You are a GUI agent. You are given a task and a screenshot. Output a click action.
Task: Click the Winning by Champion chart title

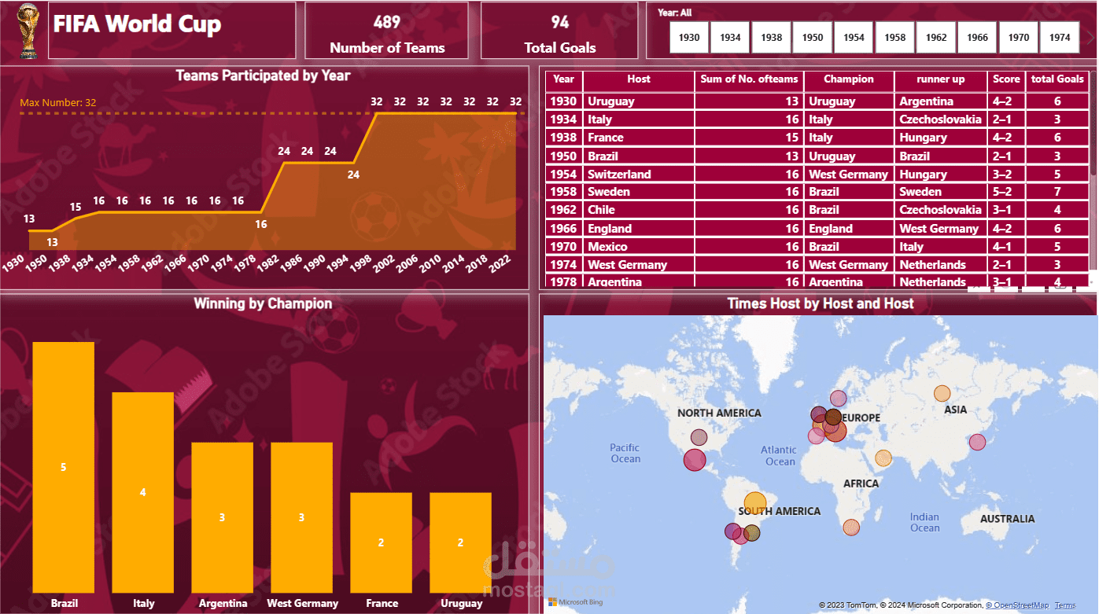coord(263,303)
